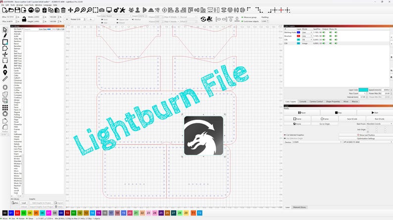
Task: Select palette color 02 red swatch
Action: pyautogui.click(x=17, y=213)
